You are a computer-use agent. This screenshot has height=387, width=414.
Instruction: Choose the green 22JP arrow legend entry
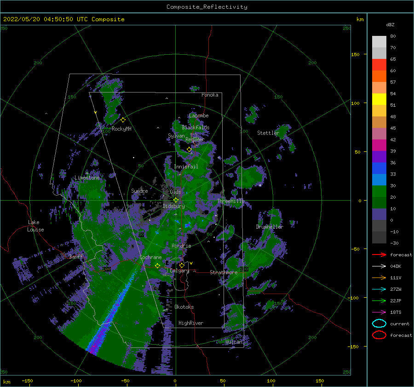pos(379,300)
